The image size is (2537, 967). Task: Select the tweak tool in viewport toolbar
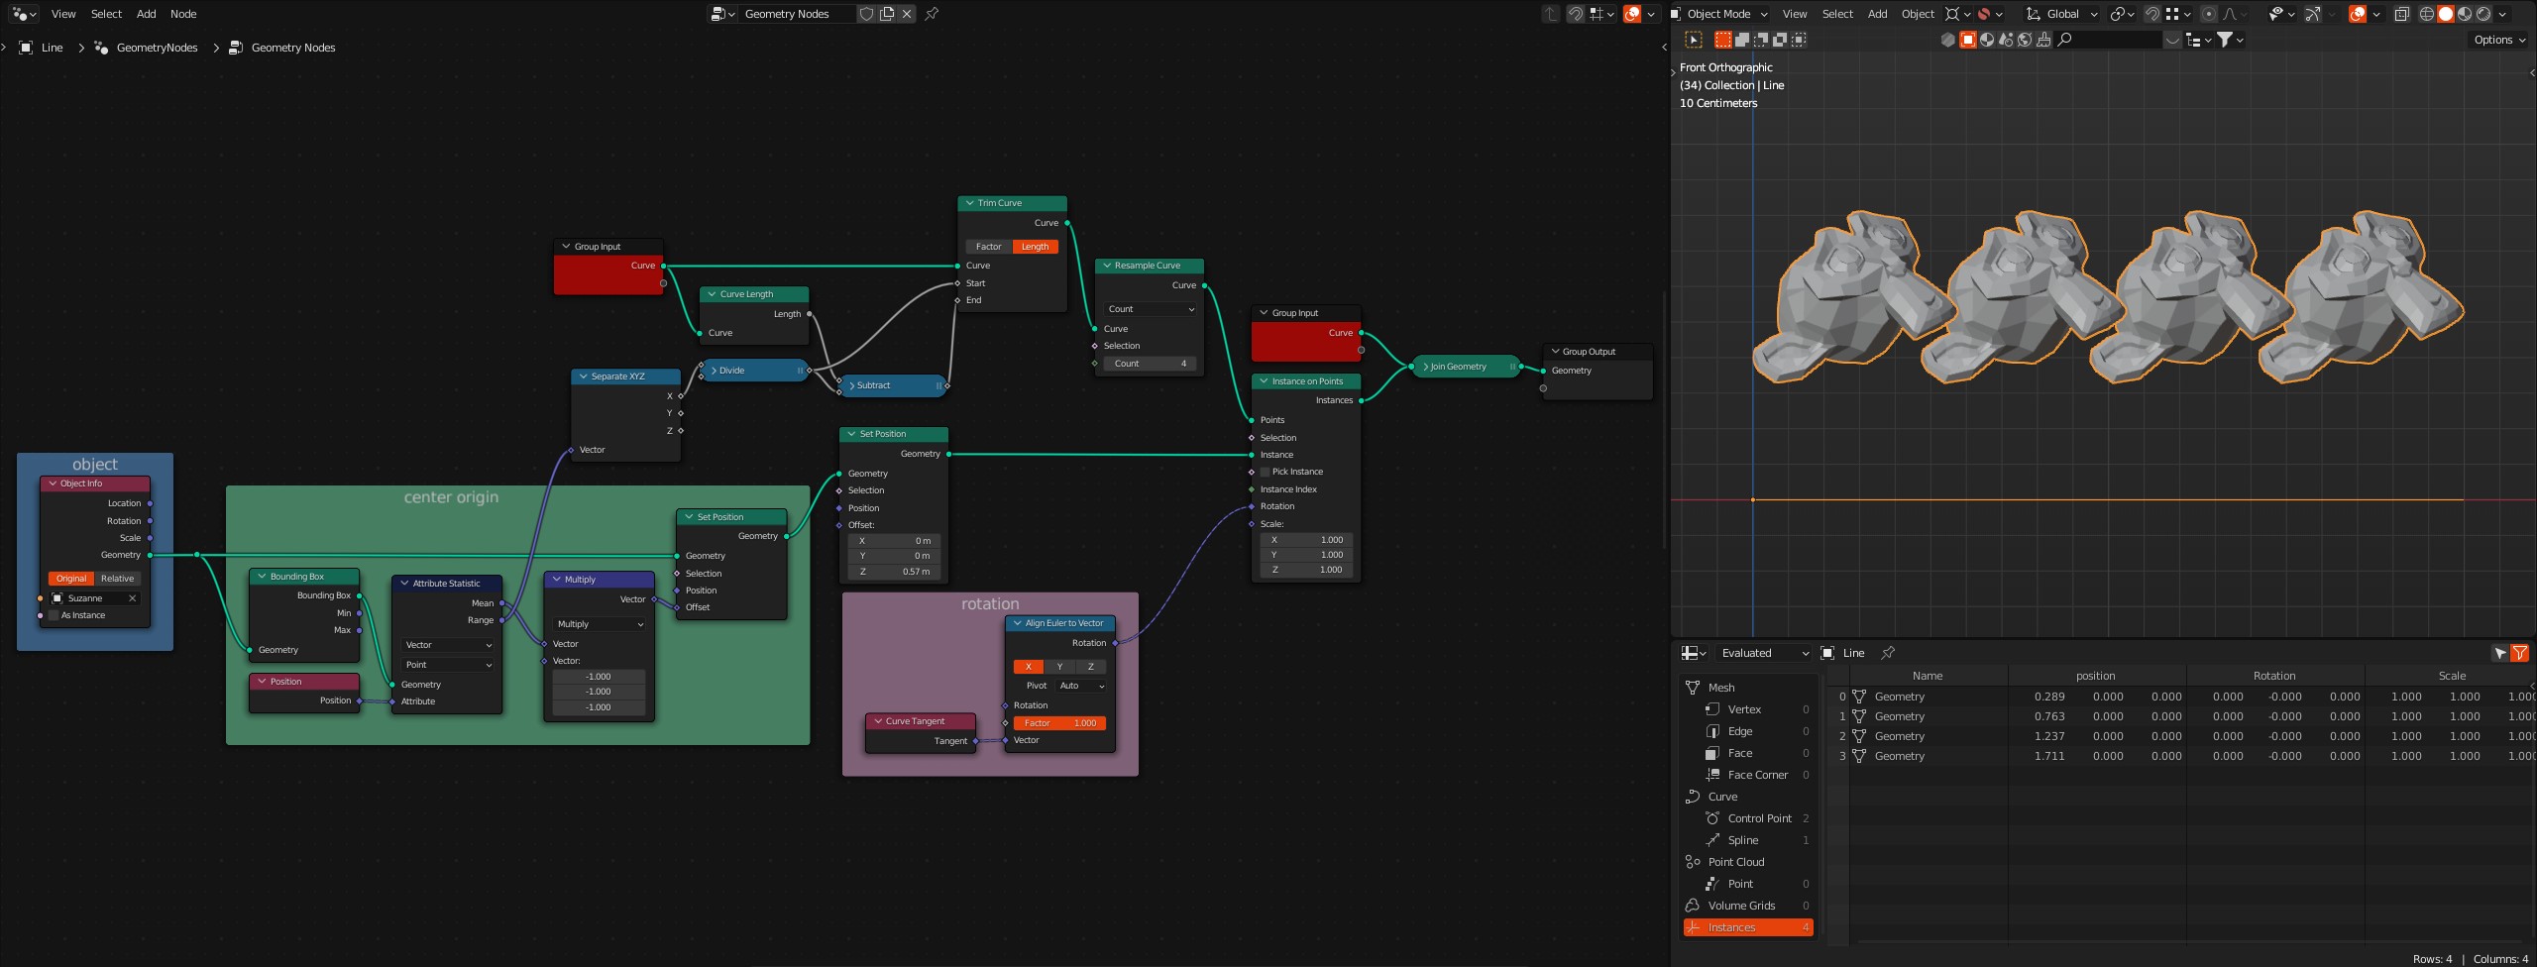(1694, 40)
